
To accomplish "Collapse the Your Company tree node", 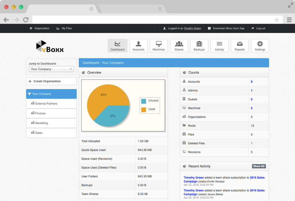I will [30, 94].
